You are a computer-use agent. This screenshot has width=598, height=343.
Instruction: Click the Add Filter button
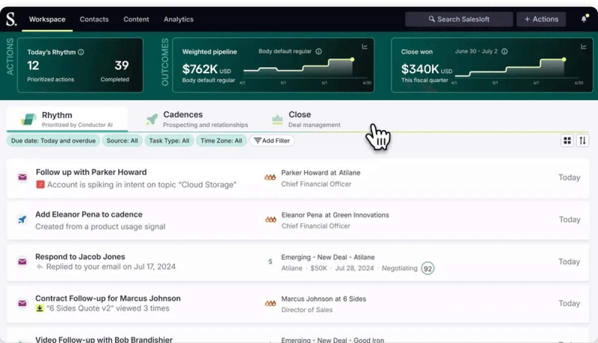[272, 141]
